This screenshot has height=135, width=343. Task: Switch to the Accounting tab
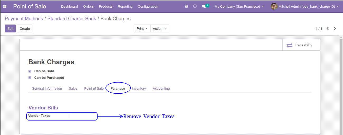point(161,89)
